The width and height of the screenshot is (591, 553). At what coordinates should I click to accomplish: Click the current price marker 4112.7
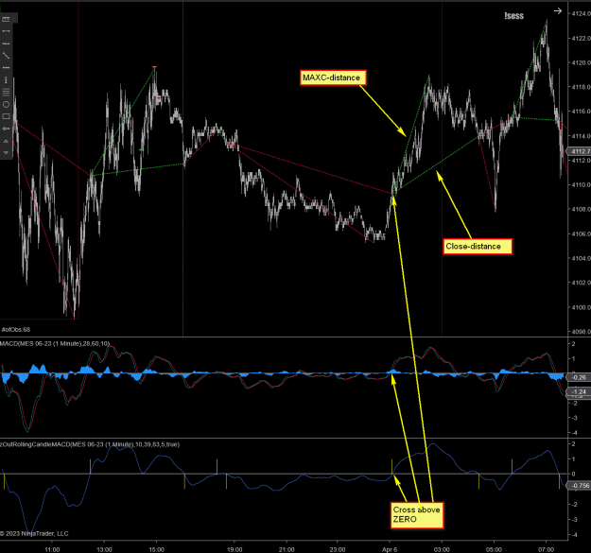pyautogui.click(x=580, y=151)
